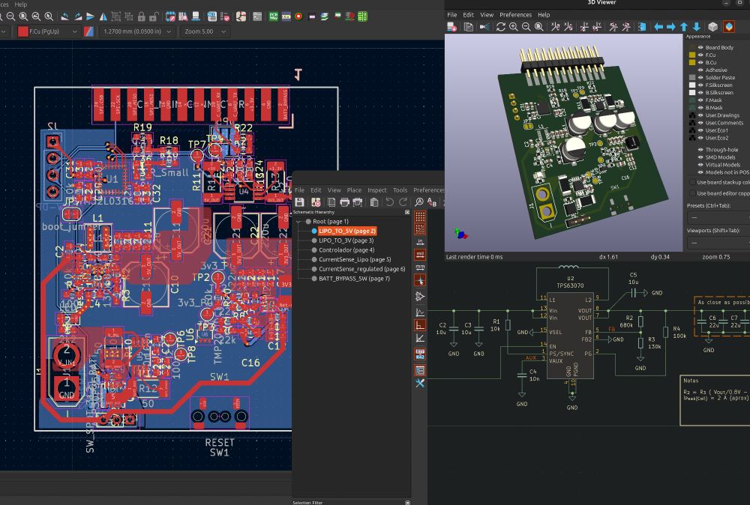Open File menu in 3D Viewer
Screen dimensions: 750x505
point(452,15)
